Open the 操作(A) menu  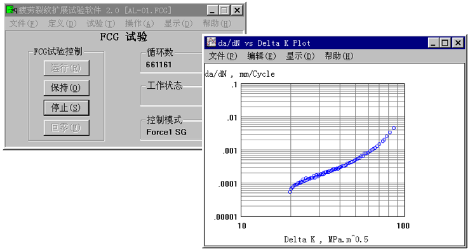[x=139, y=23]
